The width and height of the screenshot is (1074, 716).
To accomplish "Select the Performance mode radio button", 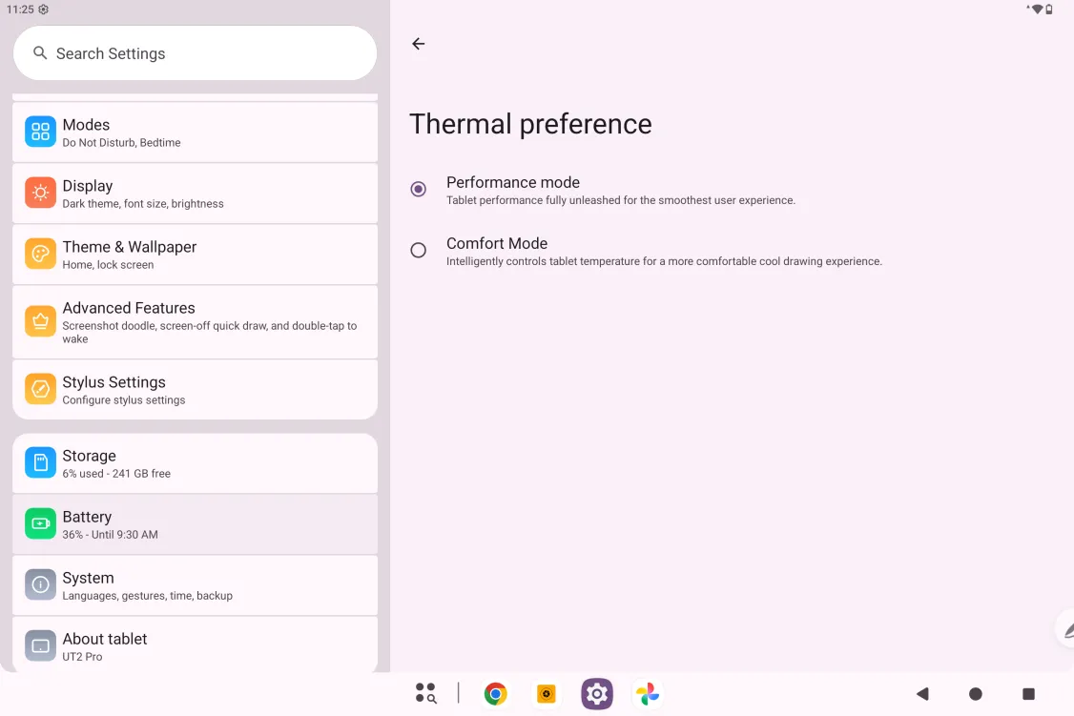I will (x=419, y=189).
